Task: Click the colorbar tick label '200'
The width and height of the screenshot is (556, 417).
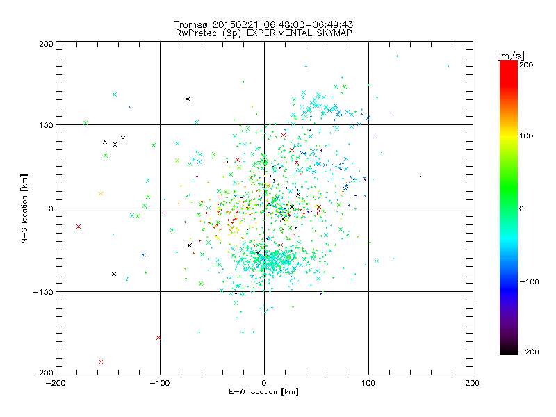Action: point(526,65)
